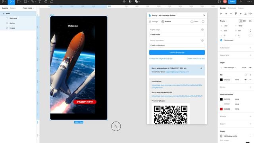Click the Boolean operations icon
This screenshot has width=254, height=143.
pyautogui.click(x=137, y=2)
